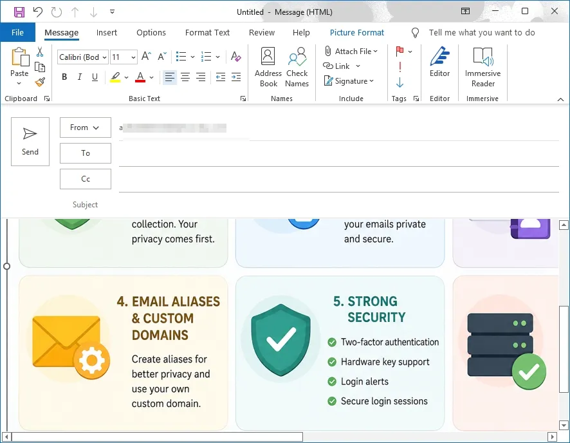This screenshot has width=570, height=443.
Task: Click the To button
Action: (x=86, y=153)
